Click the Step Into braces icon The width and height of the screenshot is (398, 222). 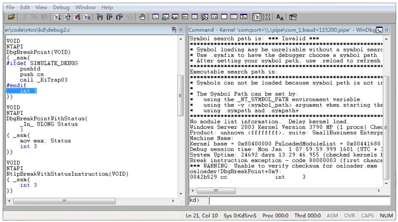tap(99, 17)
